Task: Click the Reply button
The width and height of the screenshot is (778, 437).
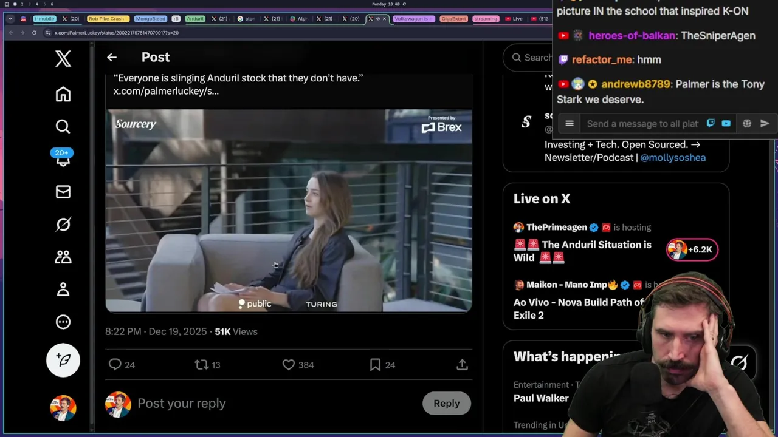Action: pyautogui.click(x=447, y=404)
